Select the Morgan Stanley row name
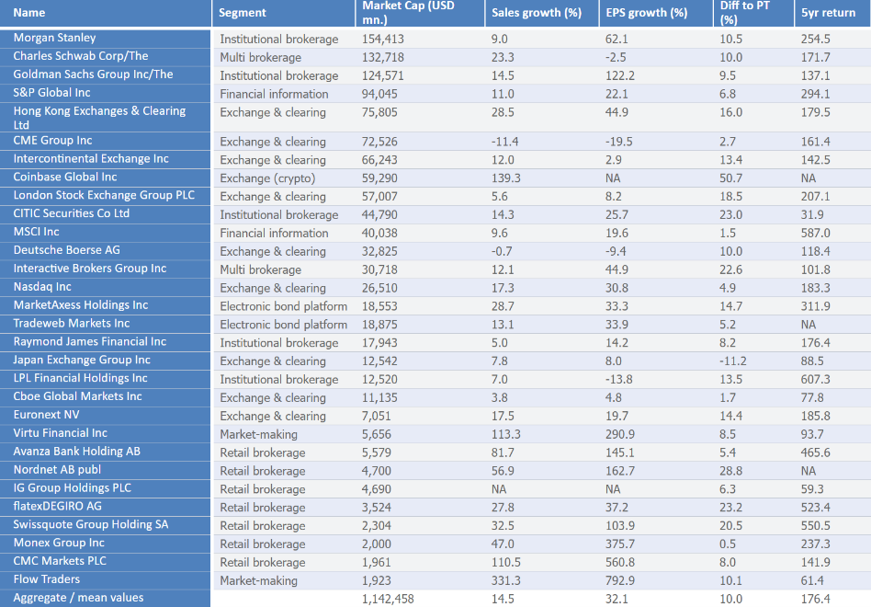The width and height of the screenshot is (871, 607). tap(54, 38)
